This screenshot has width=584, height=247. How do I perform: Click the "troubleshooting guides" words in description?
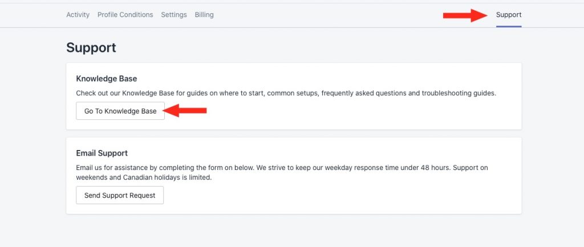(x=459, y=93)
